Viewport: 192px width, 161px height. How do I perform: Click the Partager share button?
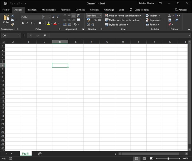click(x=181, y=10)
